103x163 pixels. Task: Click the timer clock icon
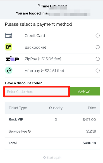39,6
